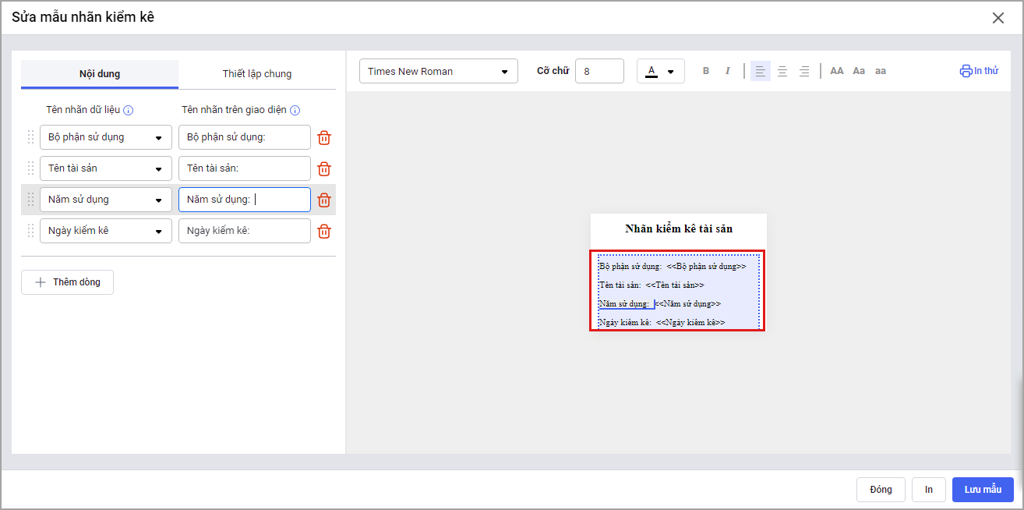Viewport: 1024px width, 510px height.
Task: Set text to lowercase aa
Action: 881,71
